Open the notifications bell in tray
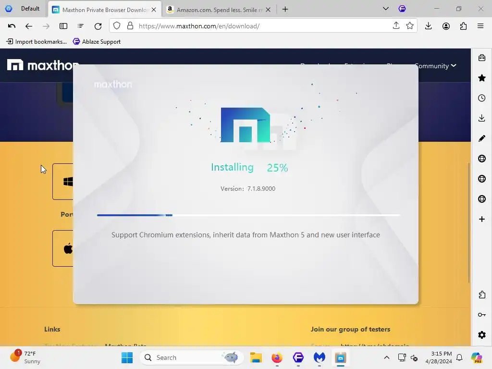The width and height of the screenshot is (492, 369). 459,357
